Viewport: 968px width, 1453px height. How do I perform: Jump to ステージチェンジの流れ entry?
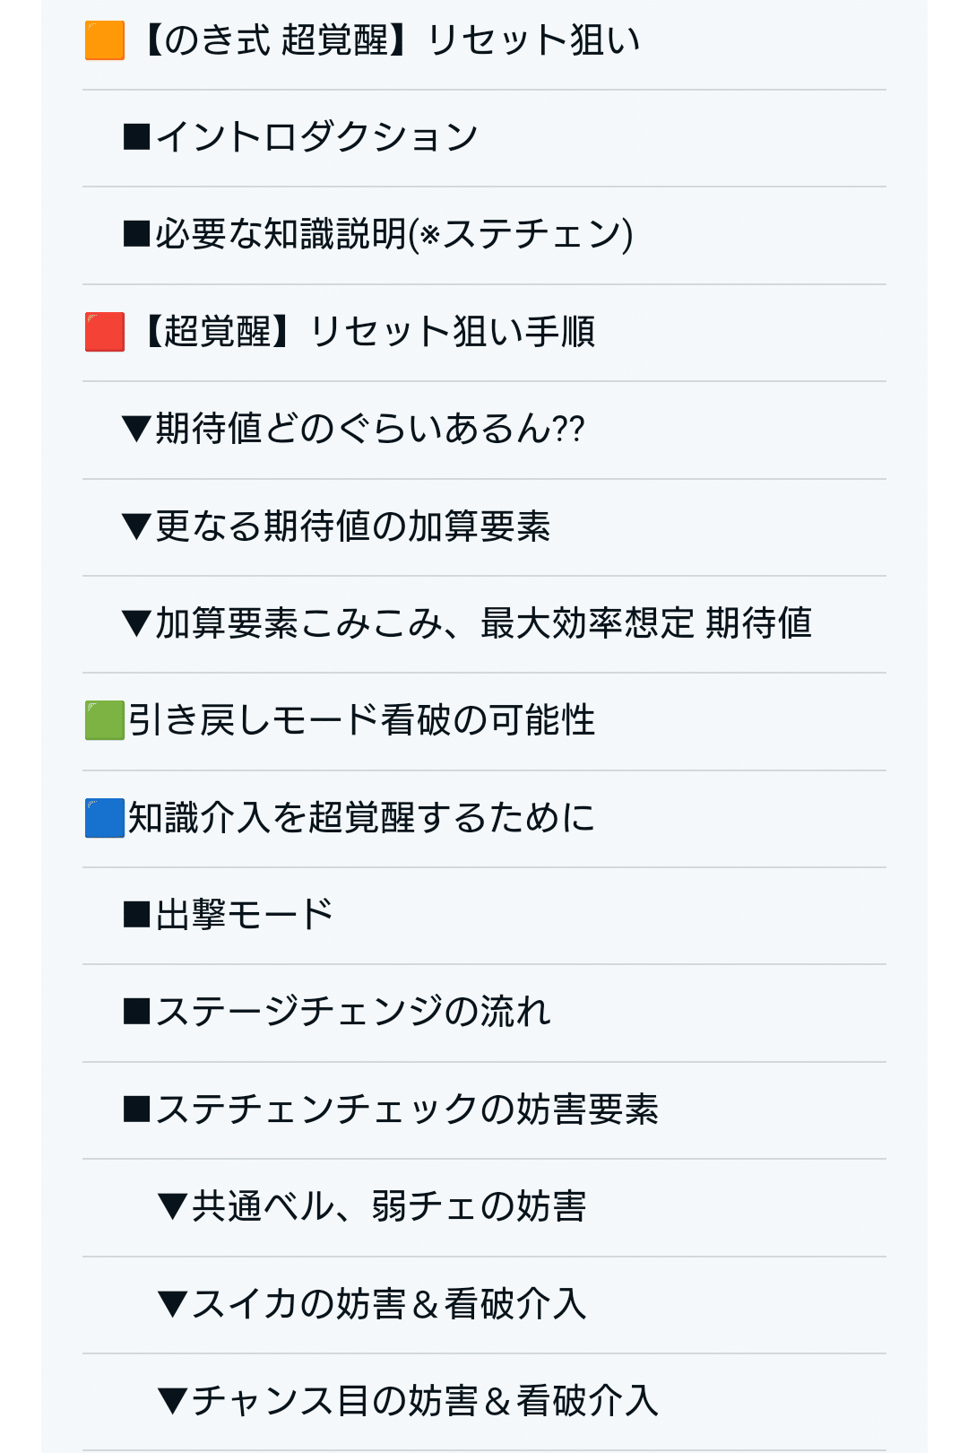(484, 1014)
